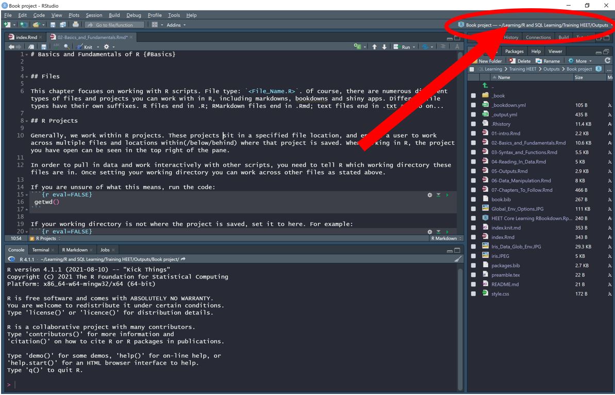The image size is (615, 395).
Task: Click the console prompt input line
Action: pyautogui.click(x=231, y=385)
